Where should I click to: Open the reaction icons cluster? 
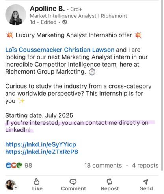pyautogui.click(x=14, y=165)
